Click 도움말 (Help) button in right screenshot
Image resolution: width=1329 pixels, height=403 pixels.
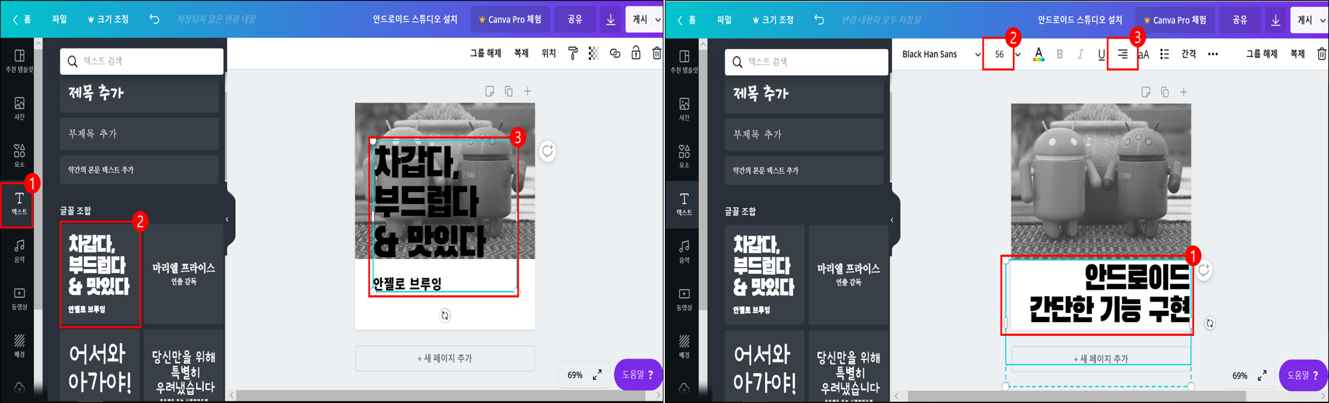click(1303, 375)
